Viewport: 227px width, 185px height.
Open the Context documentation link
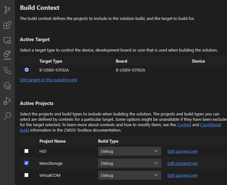[x=184, y=125]
